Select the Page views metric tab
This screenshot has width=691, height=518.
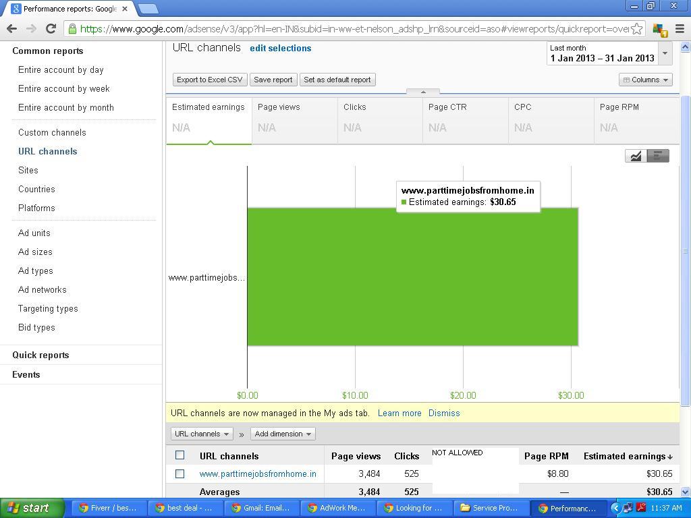click(x=294, y=121)
